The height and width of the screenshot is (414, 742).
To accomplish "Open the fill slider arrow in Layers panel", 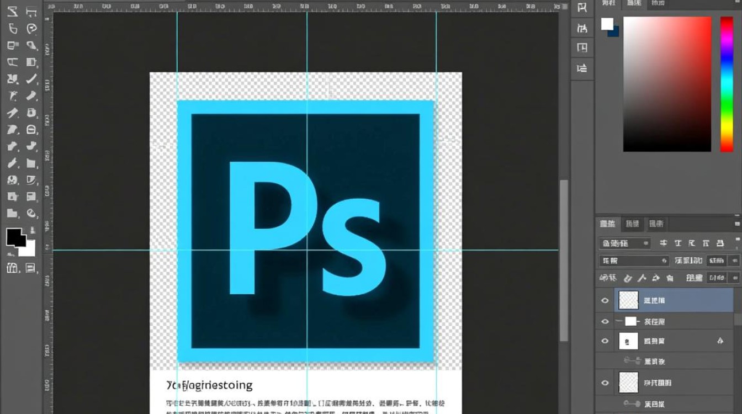I will [x=734, y=278].
